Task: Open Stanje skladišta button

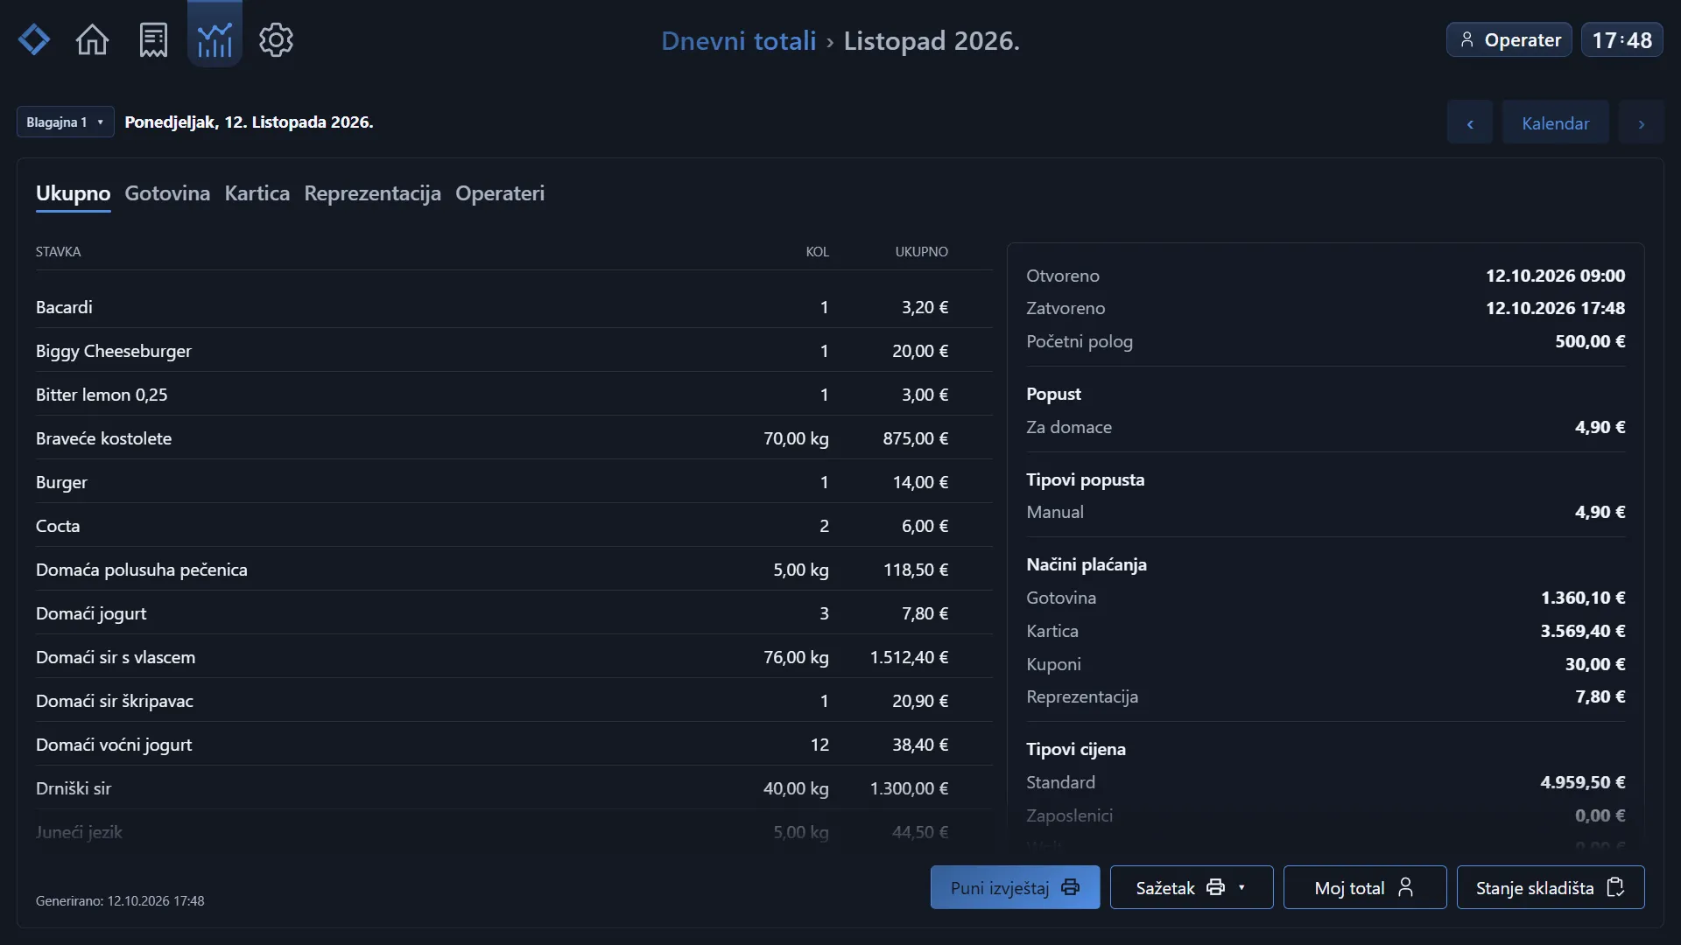Action: (x=1550, y=887)
